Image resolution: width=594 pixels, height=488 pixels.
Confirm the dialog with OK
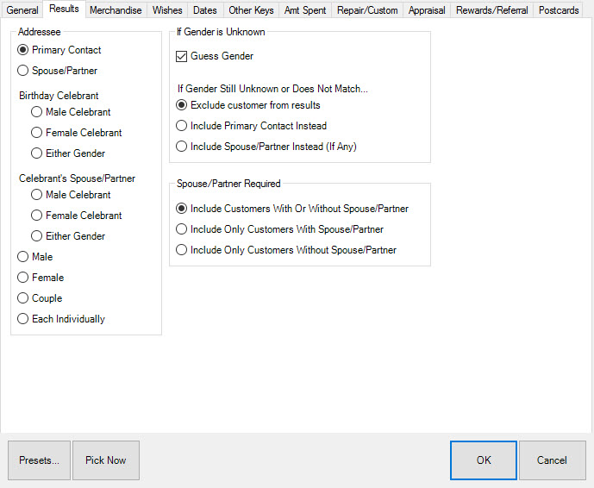click(x=484, y=460)
